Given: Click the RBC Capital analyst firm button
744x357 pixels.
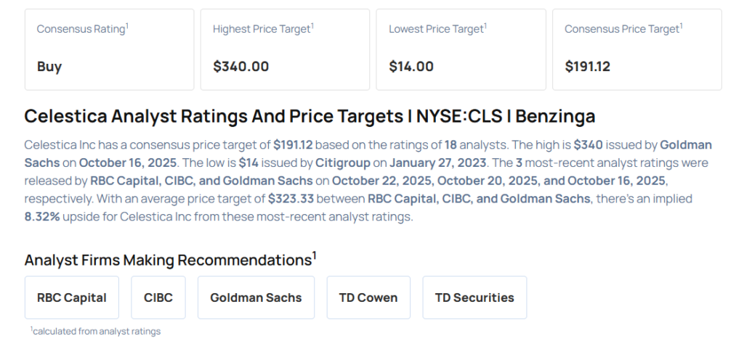Looking at the screenshot, I should click(x=72, y=297).
